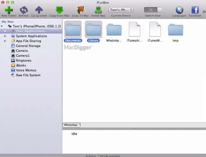206x157 pixels.
Task: Open the iBooks sidebar icon
Action: coord(13,65)
